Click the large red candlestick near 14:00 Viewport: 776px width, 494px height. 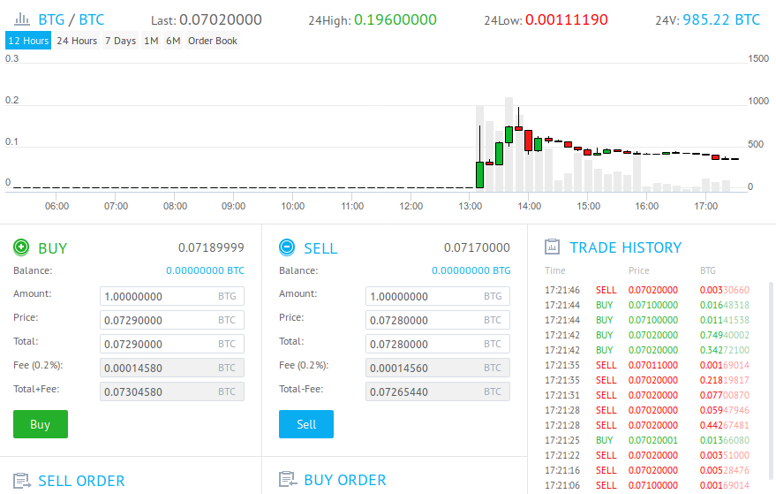(x=528, y=141)
